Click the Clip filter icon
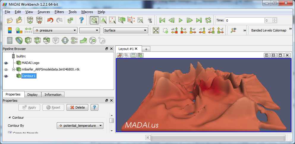The image size is (295, 144). pos(28,40)
